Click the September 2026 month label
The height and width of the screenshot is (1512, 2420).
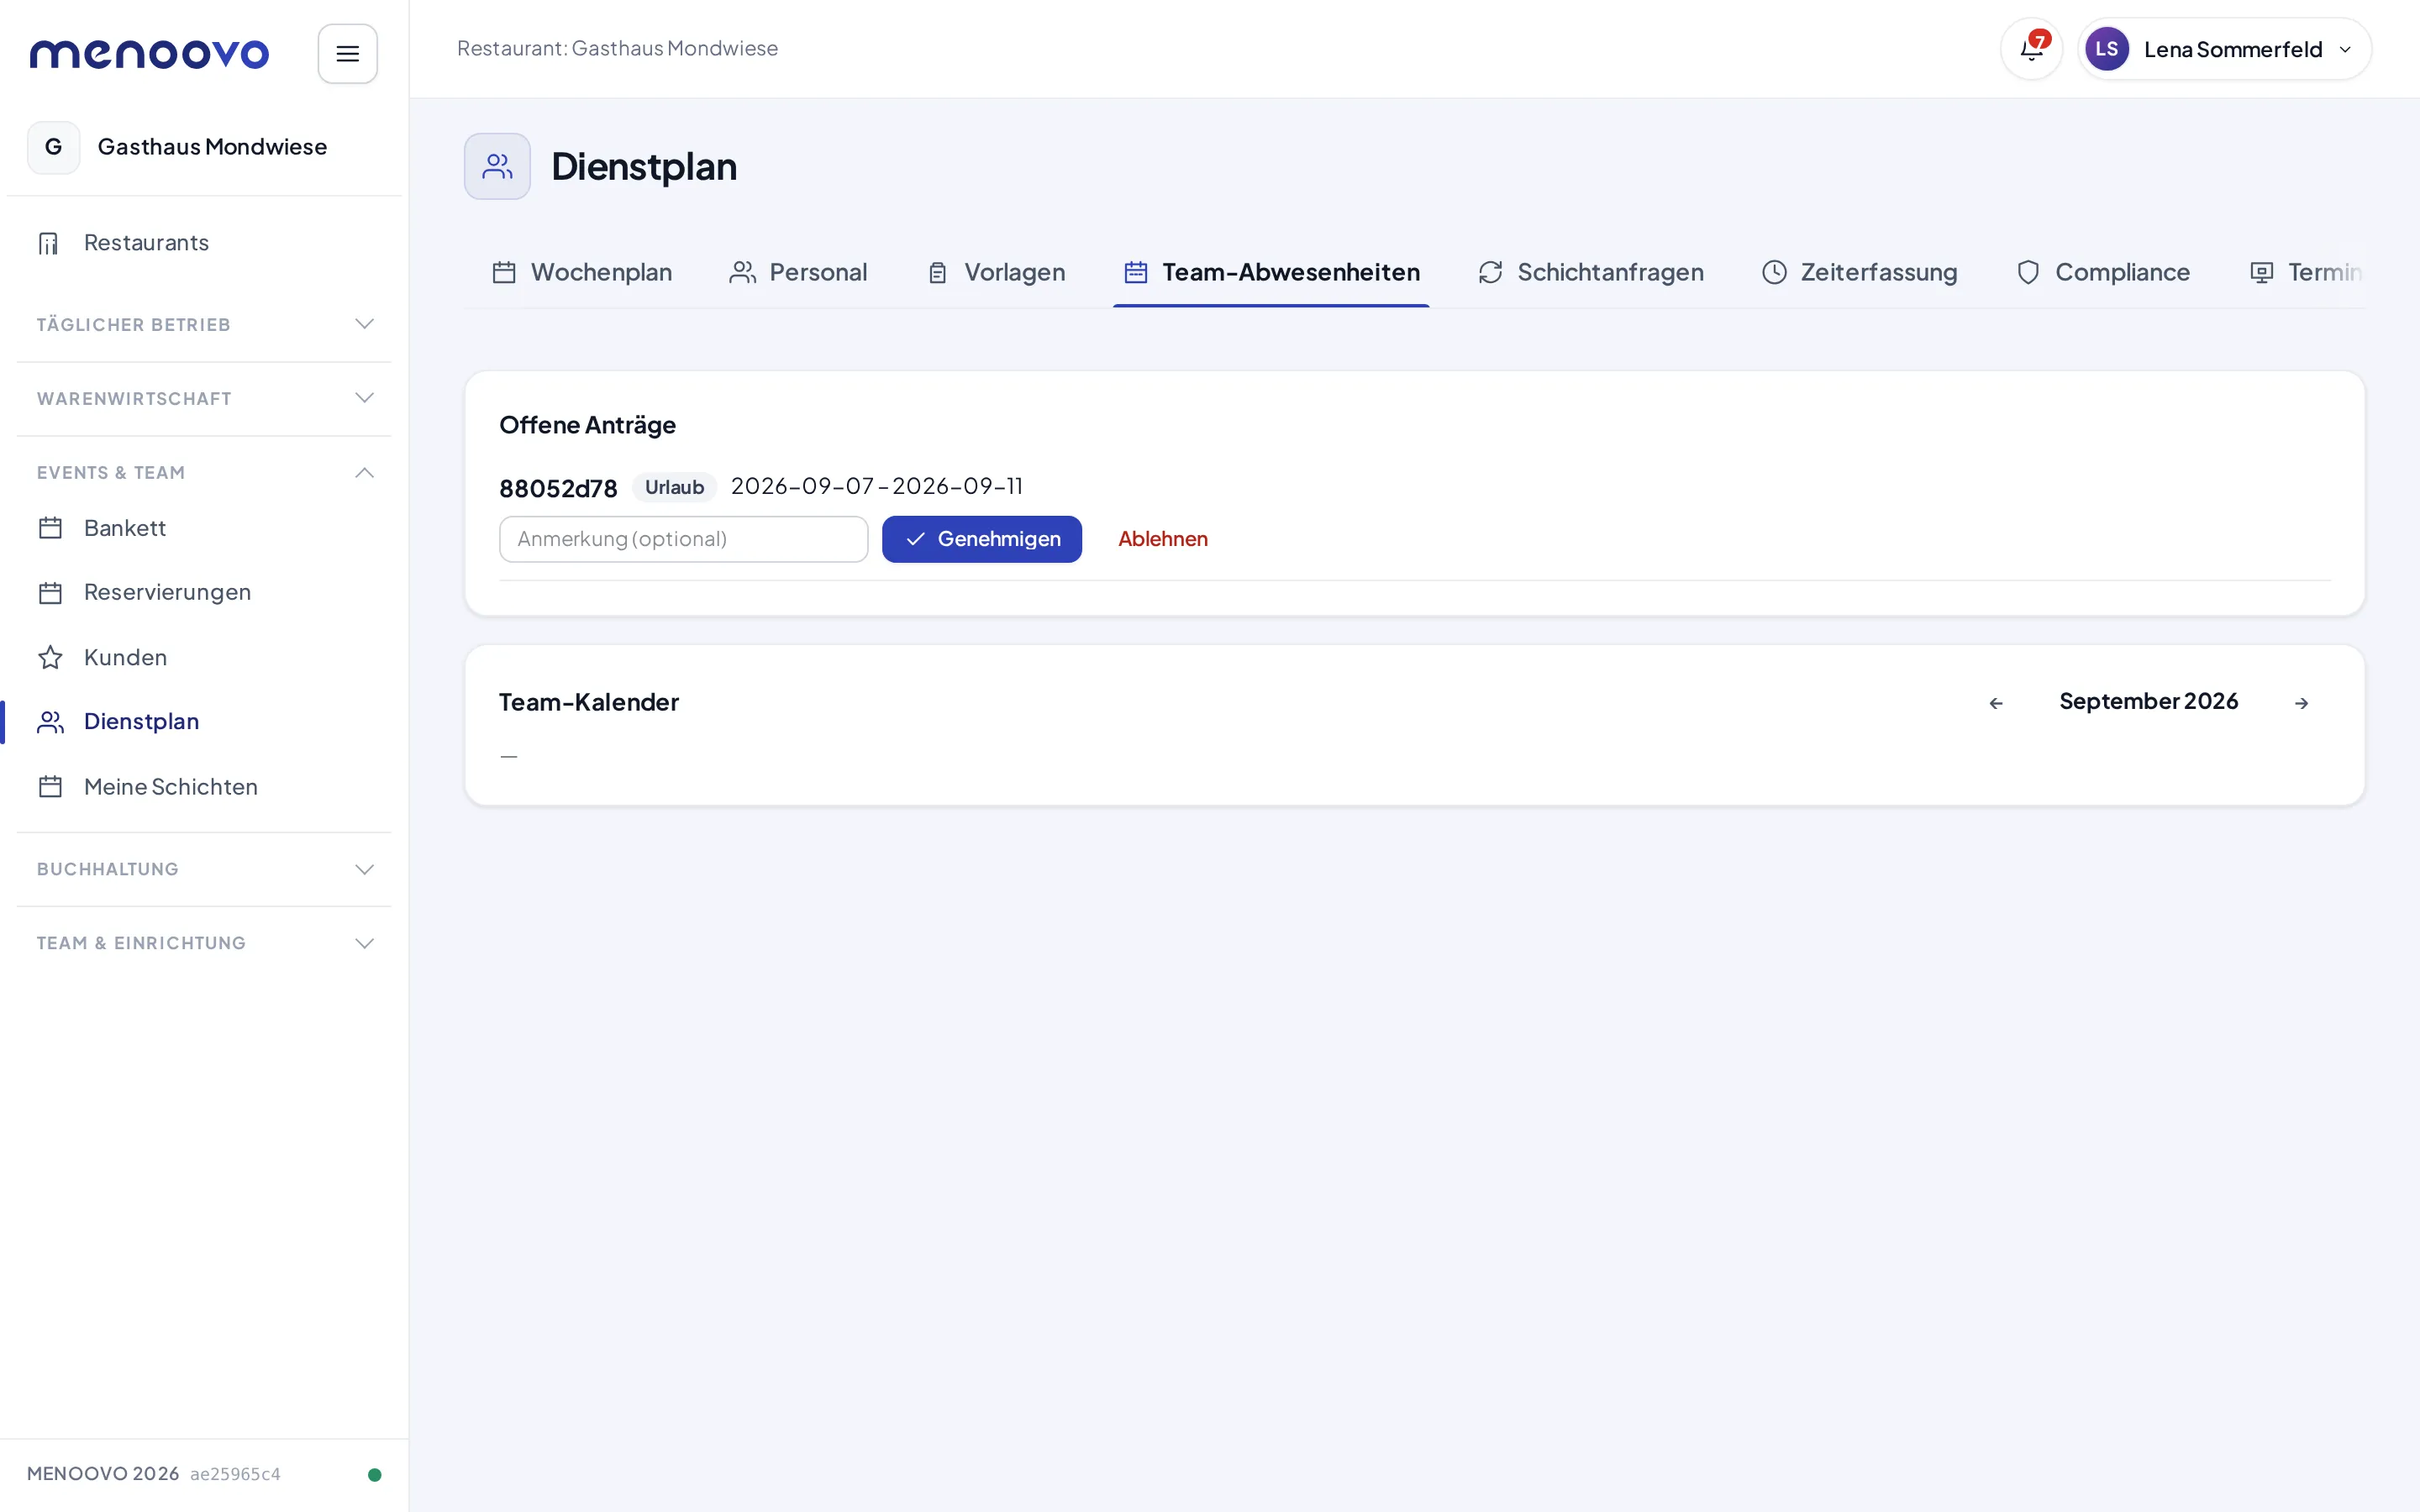[2148, 701]
